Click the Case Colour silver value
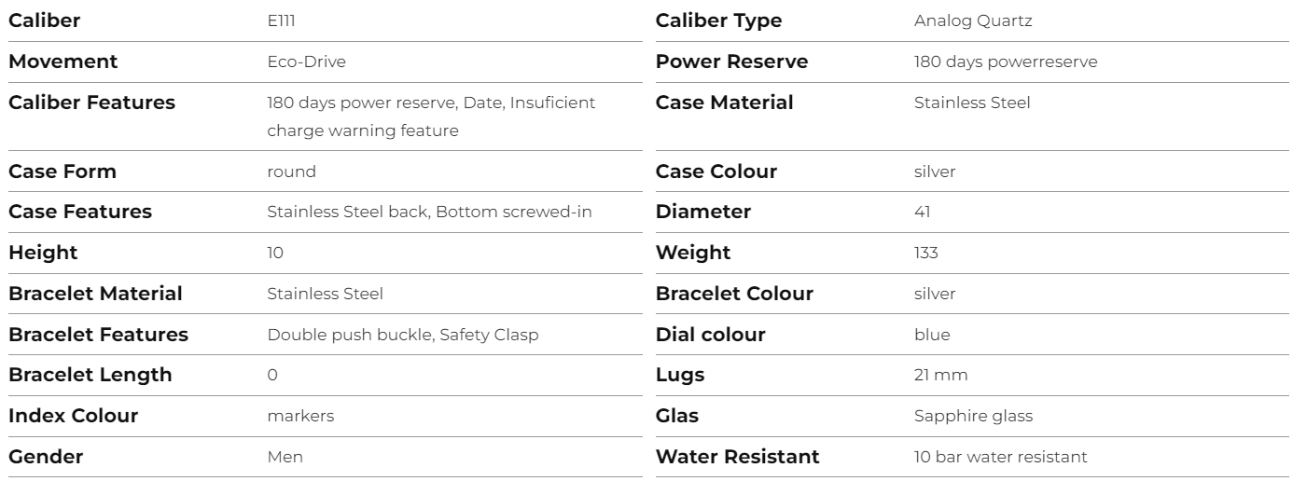The image size is (1307, 495). click(935, 172)
